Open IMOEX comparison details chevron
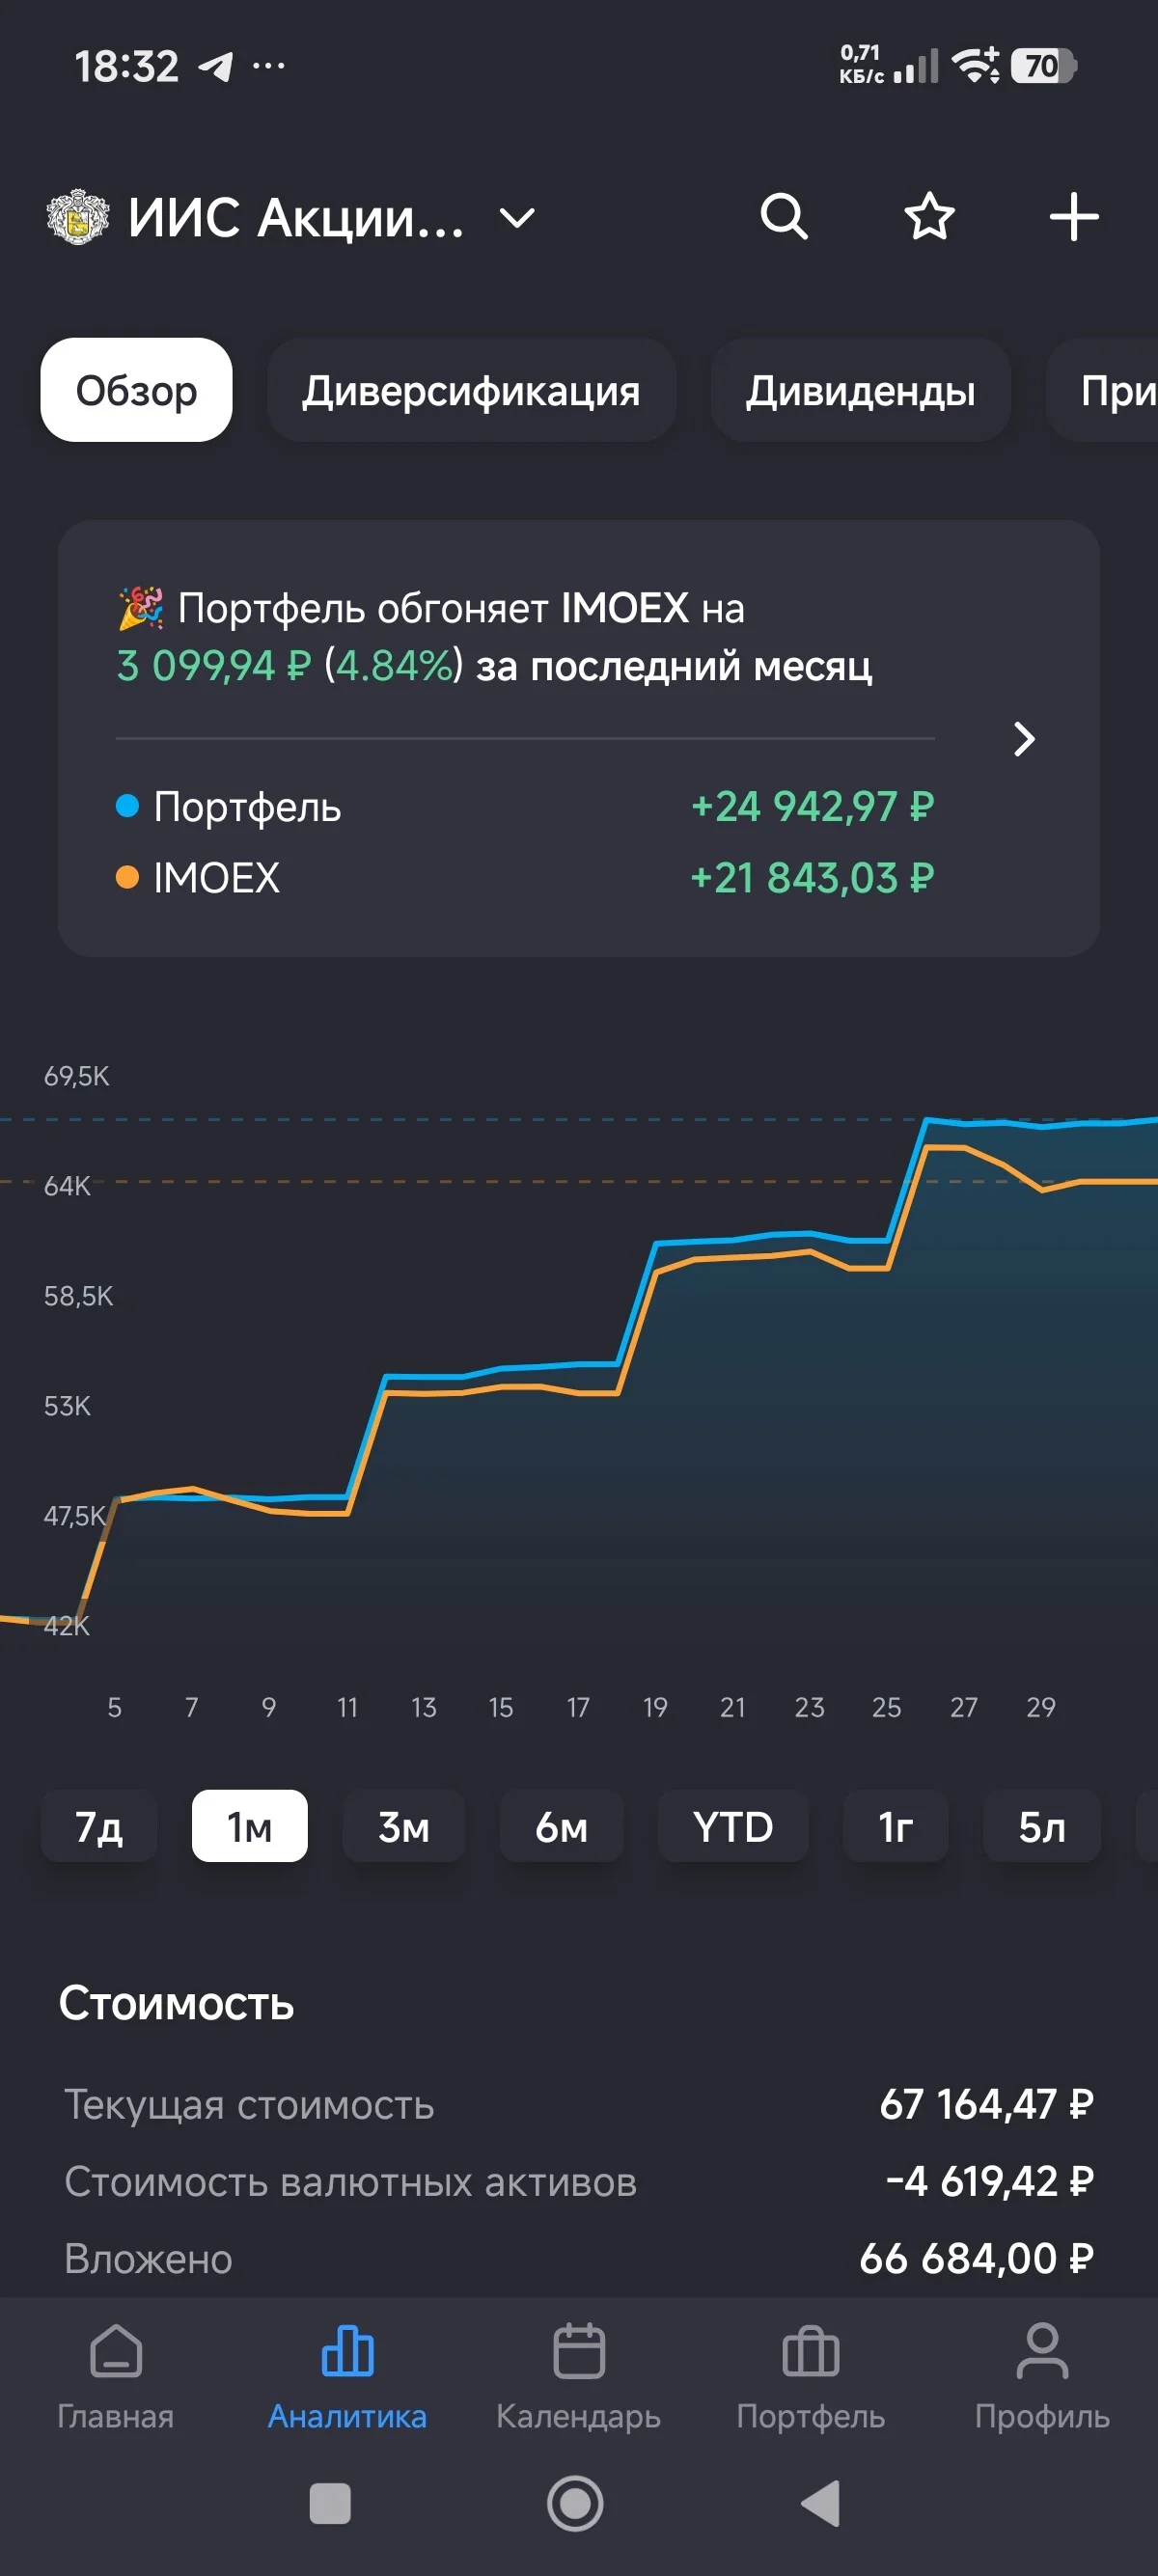1158x2576 pixels. point(1024,739)
